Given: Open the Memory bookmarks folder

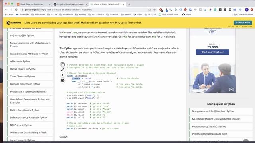Looking at the screenshot, I should (81, 15).
